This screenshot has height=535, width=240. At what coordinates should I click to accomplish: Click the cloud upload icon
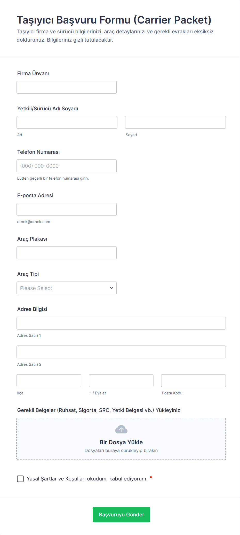point(121,429)
